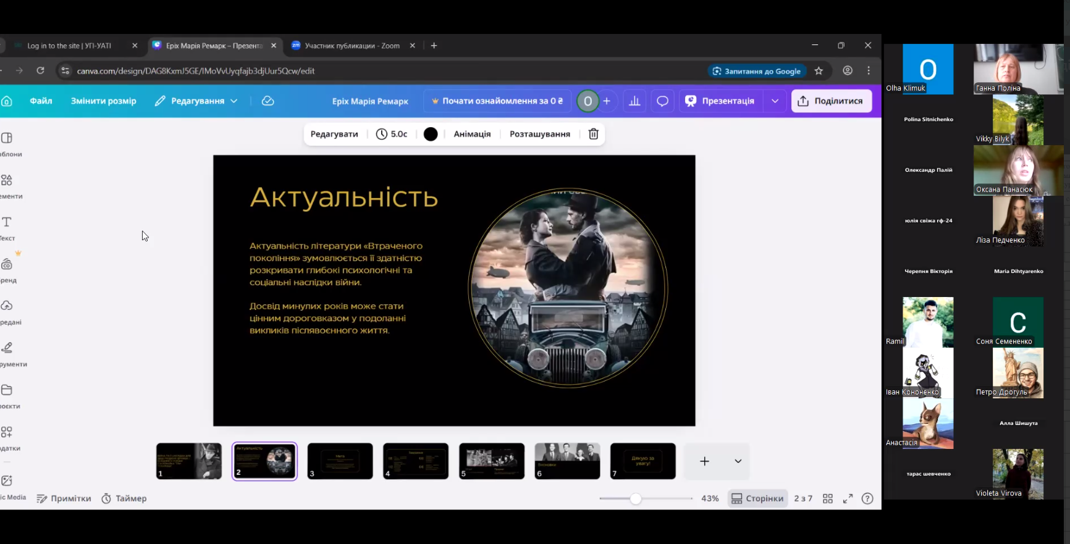Click the trash delete icon in slide toolbar
1070x544 pixels.
pos(593,134)
